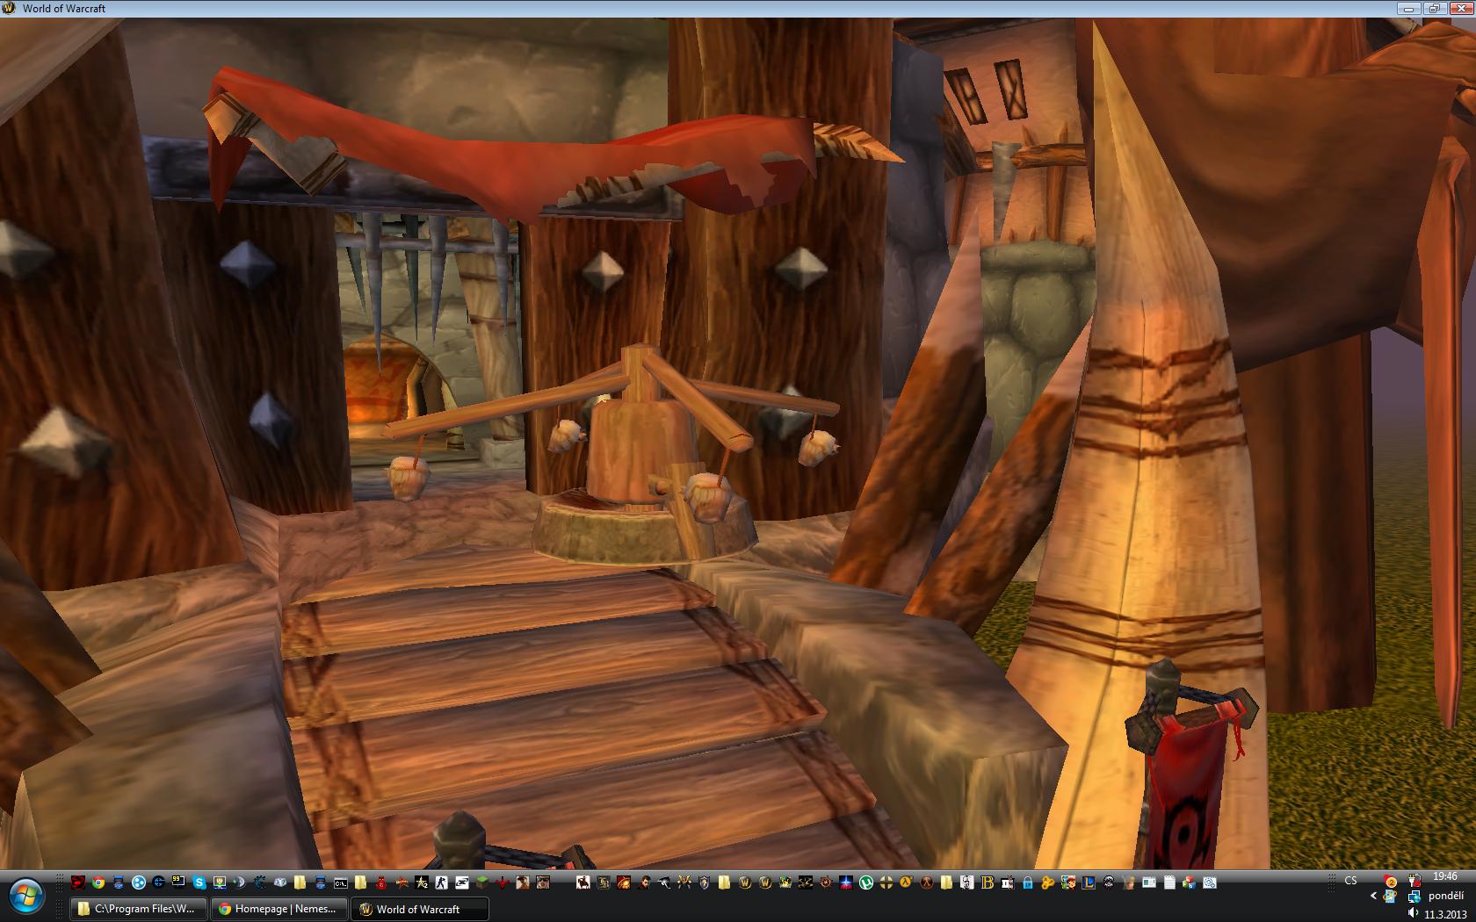Screen dimensions: 1476x922
Task: Launch uTorrent from the quick launch bar
Action: (x=866, y=882)
